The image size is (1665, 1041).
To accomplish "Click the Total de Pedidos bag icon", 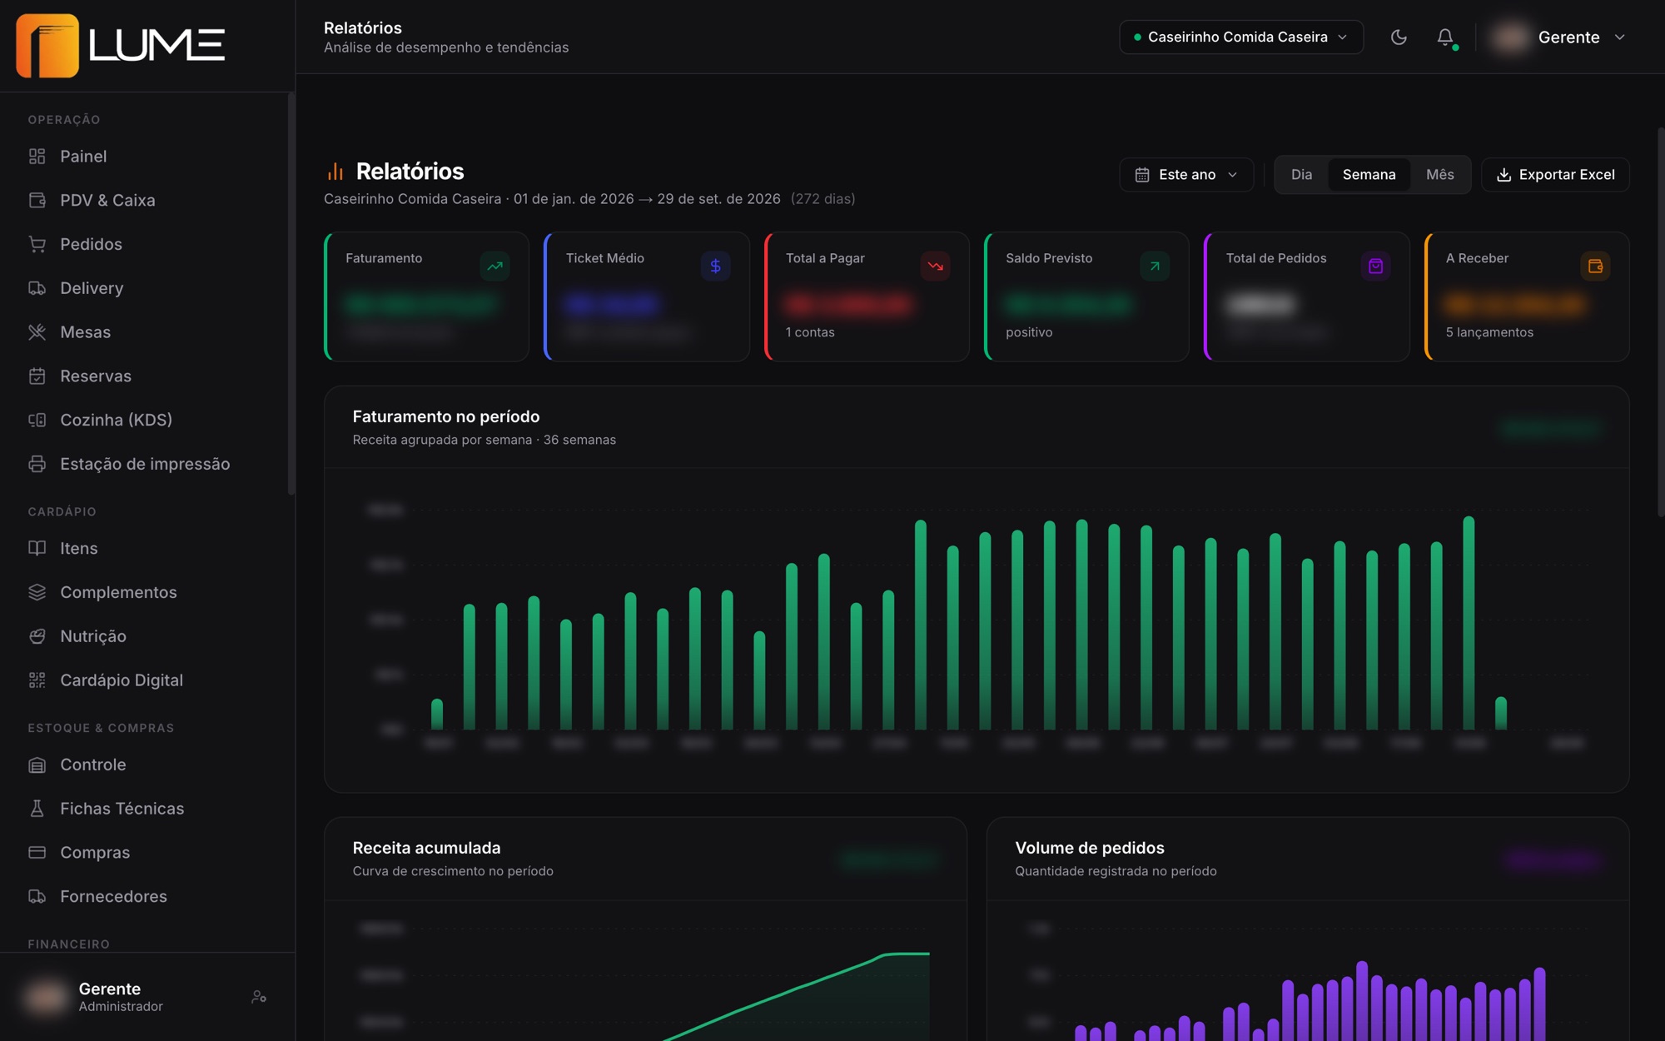I will coord(1375,266).
